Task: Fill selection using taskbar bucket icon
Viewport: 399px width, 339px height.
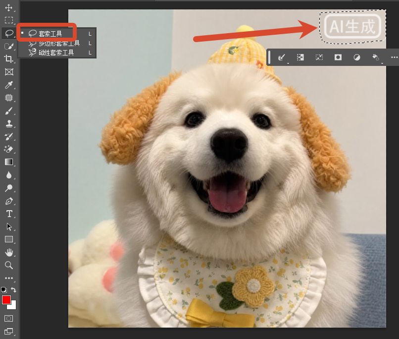Action: click(376, 57)
